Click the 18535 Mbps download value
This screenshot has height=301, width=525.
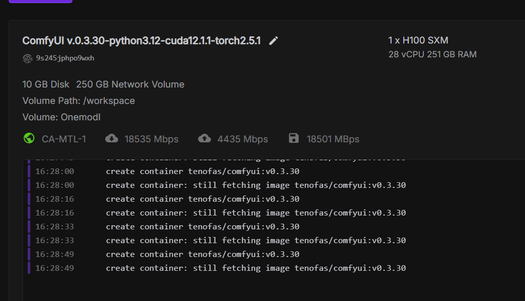[x=151, y=139]
